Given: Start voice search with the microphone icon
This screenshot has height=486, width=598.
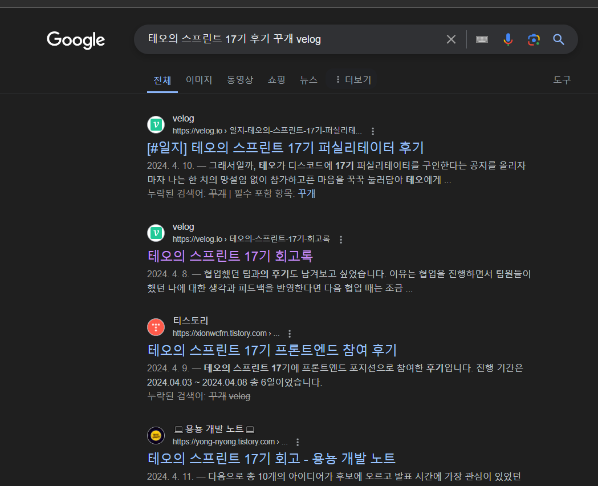Looking at the screenshot, I should tap(507, 39).
